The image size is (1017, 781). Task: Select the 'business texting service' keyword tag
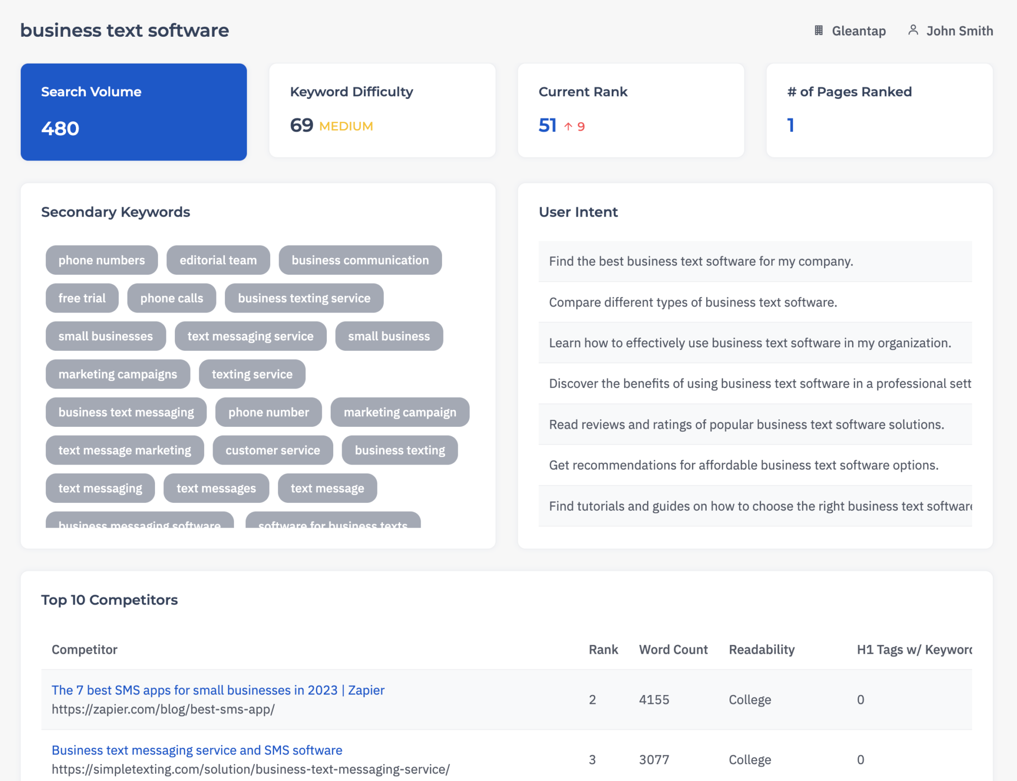(304, 298)
